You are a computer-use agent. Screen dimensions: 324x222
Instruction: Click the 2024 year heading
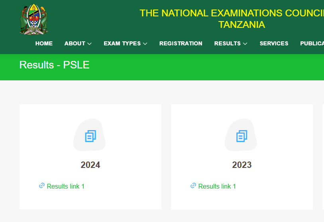tap(90, 165)
